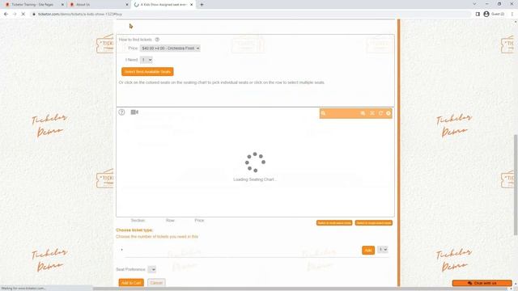This screenshot has width=518, height=291.
Task: Click the 'Loading Seating Chart...' text
Action: (x=255, y=179)
